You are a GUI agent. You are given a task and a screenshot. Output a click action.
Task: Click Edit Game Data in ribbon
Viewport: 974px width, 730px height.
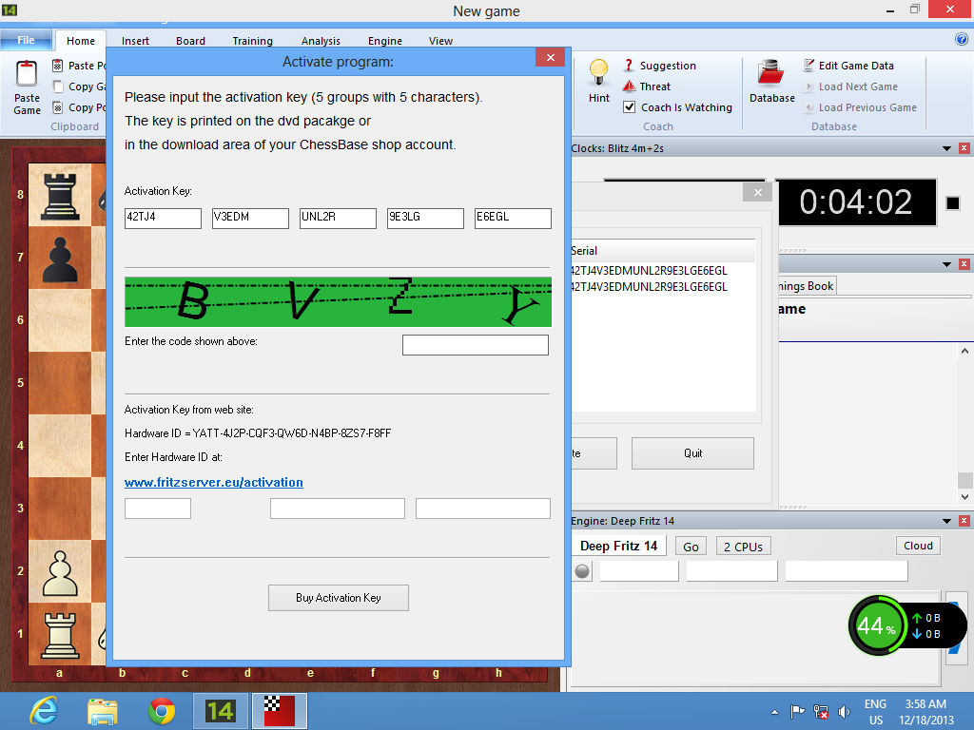848,66
